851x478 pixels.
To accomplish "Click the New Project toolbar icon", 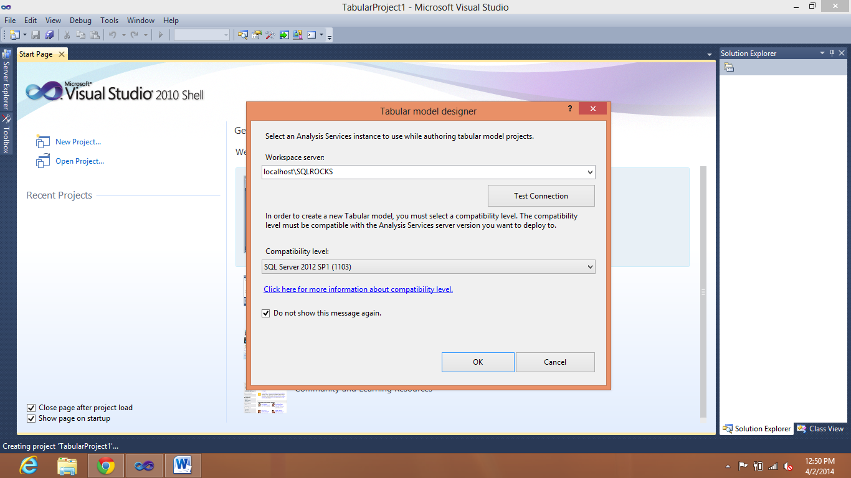I will (14, 35).
